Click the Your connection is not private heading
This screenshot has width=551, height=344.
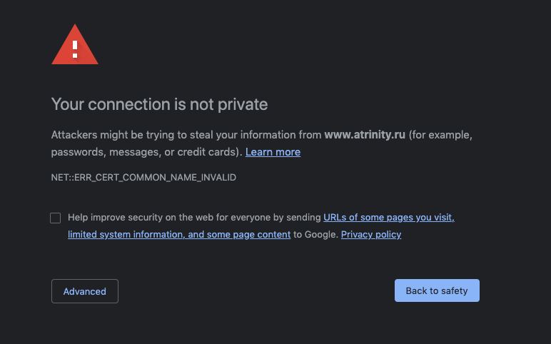pyautogui.click(x=160, y=104)
